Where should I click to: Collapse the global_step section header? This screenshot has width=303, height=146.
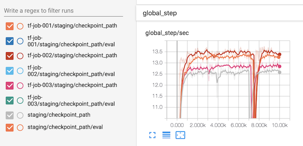220,13
